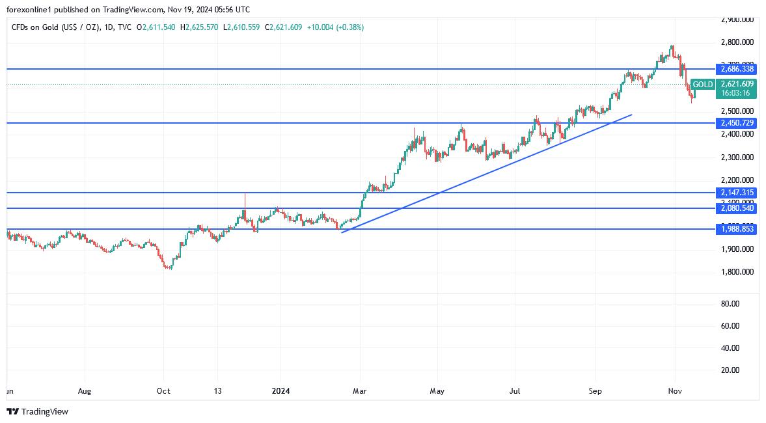
Task: Click the 2,300.000 axis label
Action: coord(737,157)
